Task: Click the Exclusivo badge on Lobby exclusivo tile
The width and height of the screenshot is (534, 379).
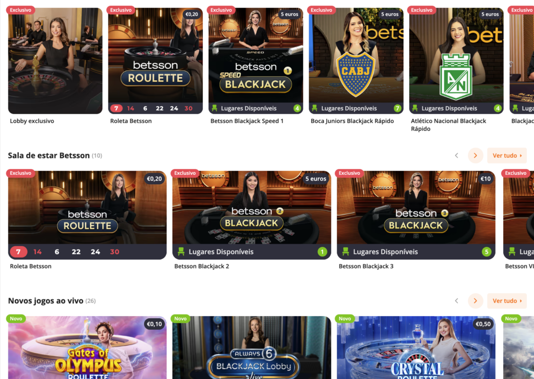Action: pyautogui.click(x=20, y=10)
